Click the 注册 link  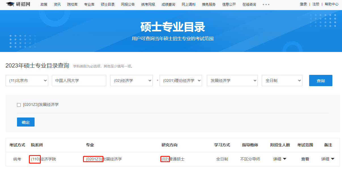pyautogui.click(x=316, y=4)
